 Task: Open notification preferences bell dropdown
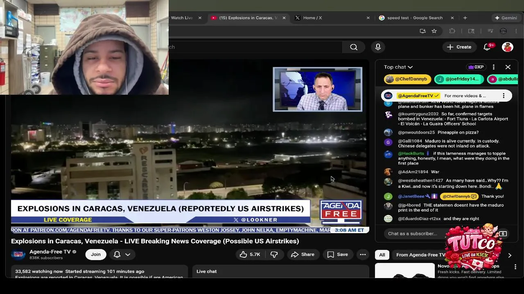pos(122,254)
